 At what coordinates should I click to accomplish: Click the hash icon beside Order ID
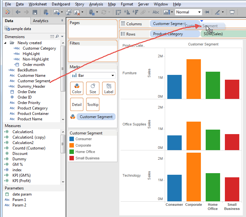pos(12,97)
